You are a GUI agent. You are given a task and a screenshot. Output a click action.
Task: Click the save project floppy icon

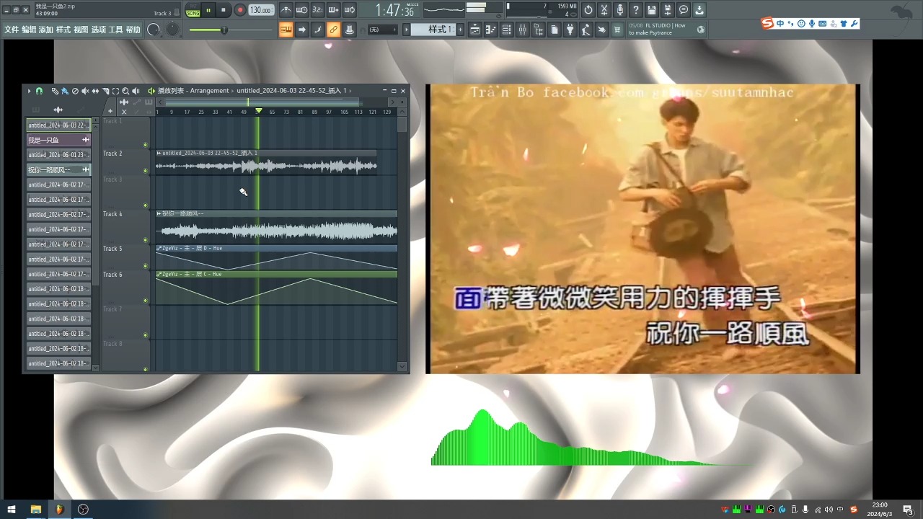pyautogui.click(x=652, y=10)
